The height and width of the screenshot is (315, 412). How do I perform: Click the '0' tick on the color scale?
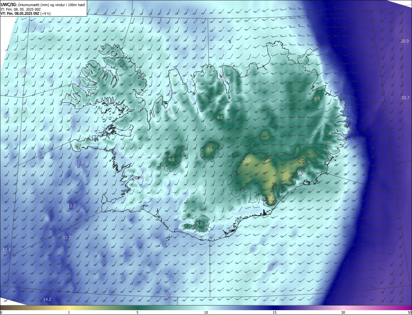(x=1, y=312)
